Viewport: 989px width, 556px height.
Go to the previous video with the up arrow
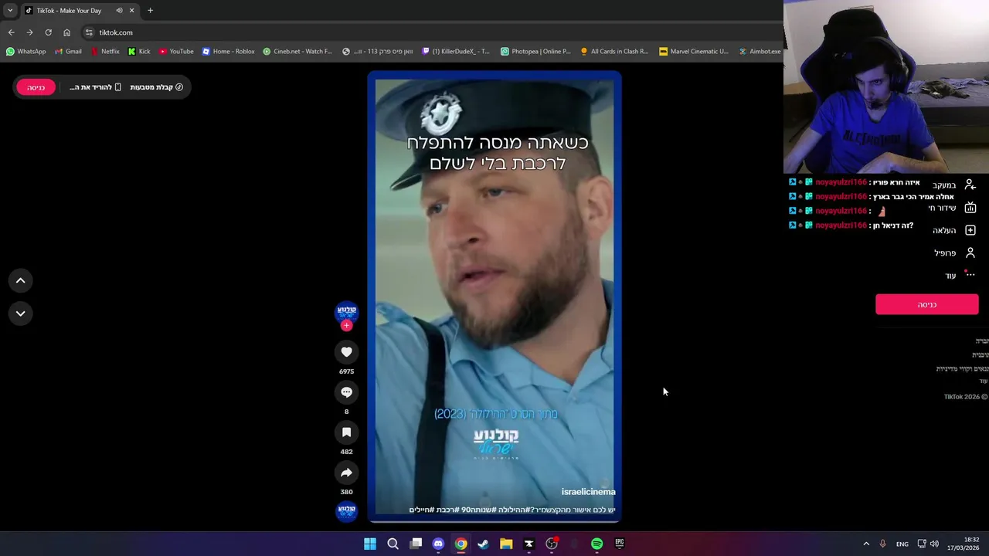point(21,280)
